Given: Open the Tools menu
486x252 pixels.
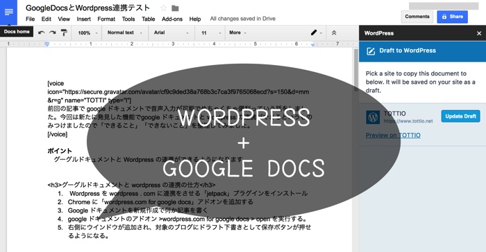Looking at the screenshot, I should click(x=128, y=19).
